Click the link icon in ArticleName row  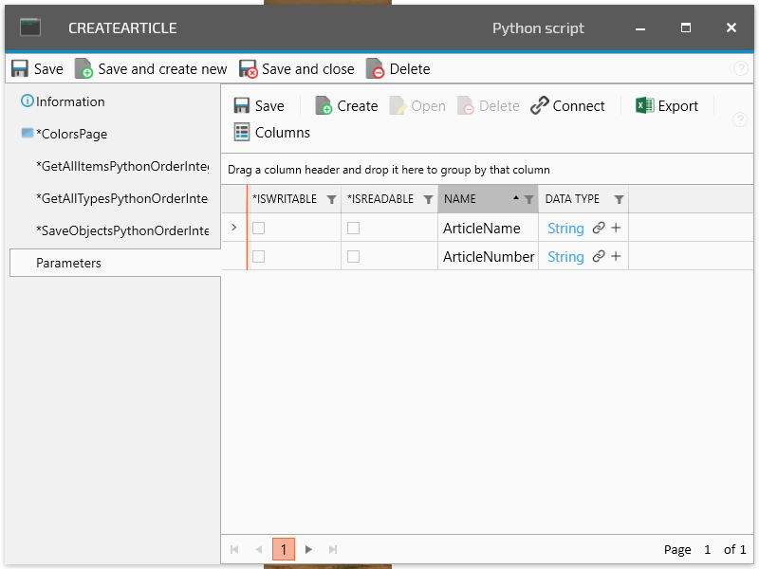coord(599,229)
